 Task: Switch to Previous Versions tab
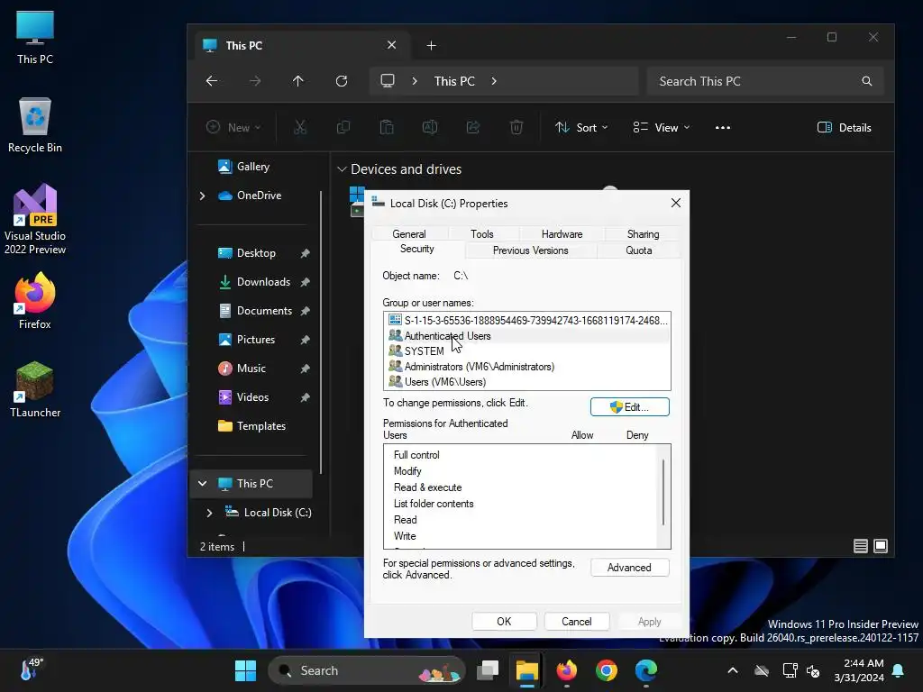pos(530,250)
